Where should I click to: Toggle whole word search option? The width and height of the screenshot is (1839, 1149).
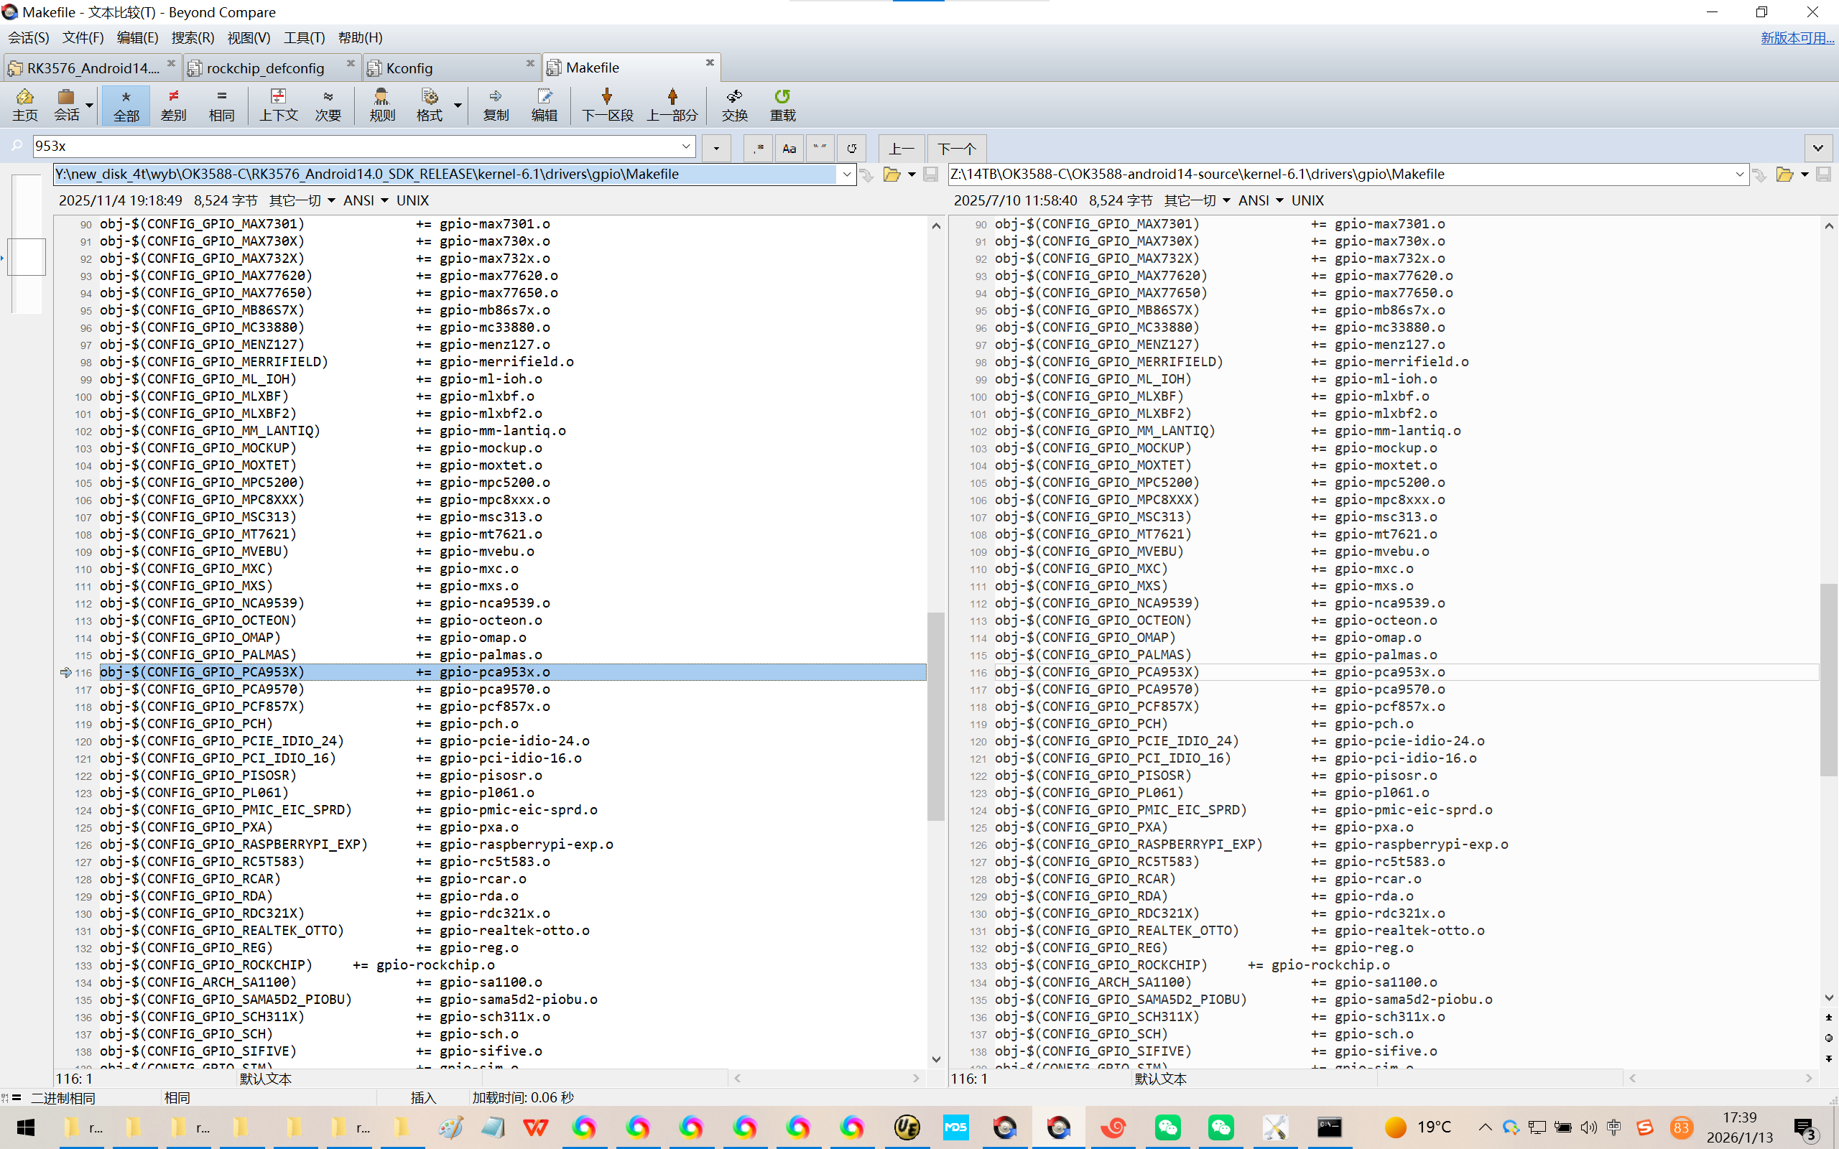(819, 148)
